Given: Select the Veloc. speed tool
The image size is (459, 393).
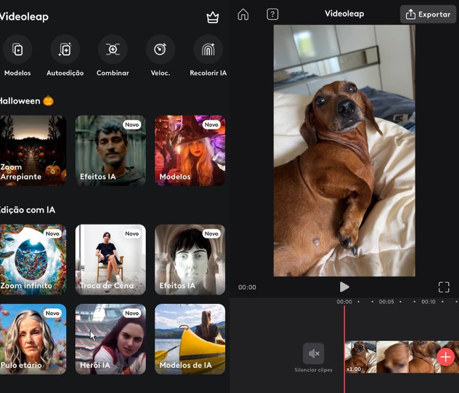Looking at the screenshot, I should (x=160, y=49).
